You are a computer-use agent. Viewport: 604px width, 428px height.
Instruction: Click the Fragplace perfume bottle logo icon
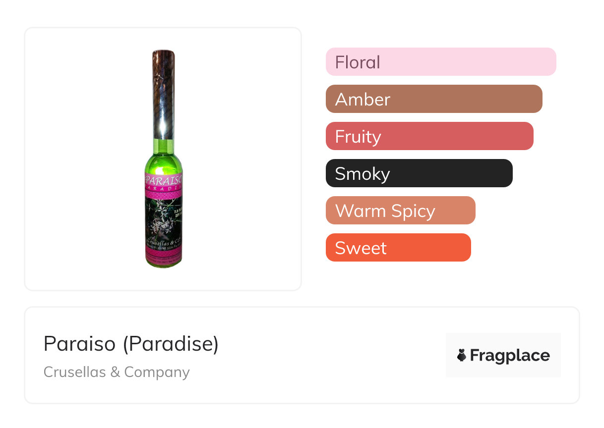coord(462,355)
